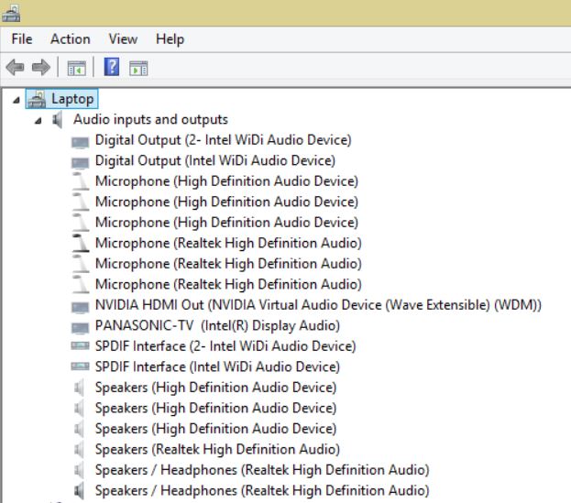Click the Forward arrow toolbar button
The height and width of the screenshot is (503, 571).
[40, 67]
